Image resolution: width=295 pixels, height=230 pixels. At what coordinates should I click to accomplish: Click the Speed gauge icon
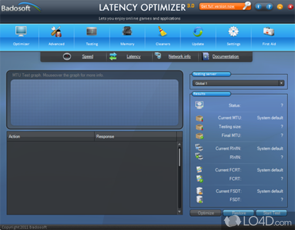[67, 56]
